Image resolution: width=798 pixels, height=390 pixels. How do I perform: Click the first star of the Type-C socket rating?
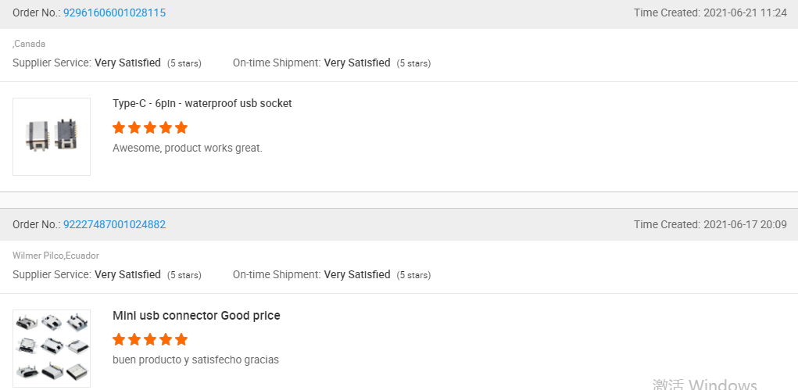point(119,128)
